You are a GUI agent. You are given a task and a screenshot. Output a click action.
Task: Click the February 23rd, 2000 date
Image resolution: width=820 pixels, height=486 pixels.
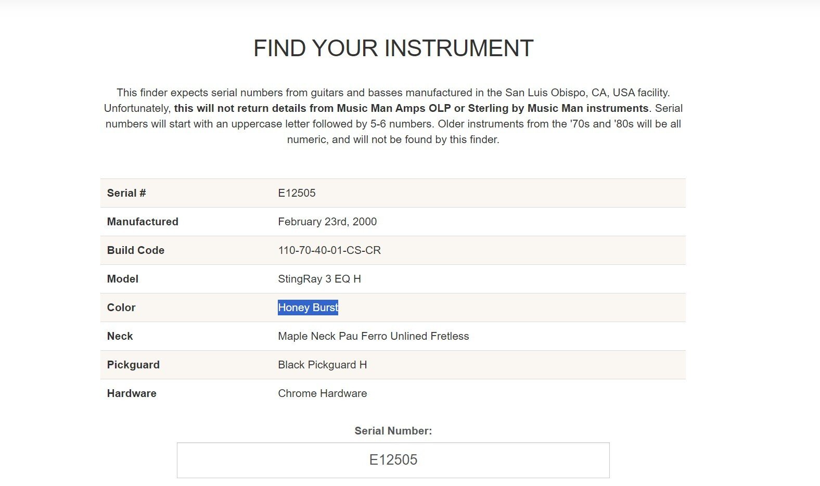pos(327,222)
